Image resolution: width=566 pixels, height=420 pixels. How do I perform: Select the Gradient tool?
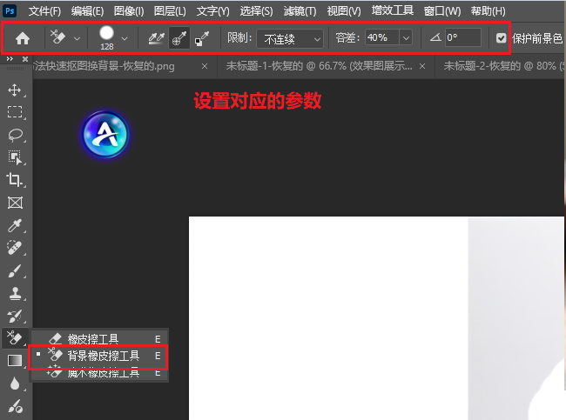15,361
